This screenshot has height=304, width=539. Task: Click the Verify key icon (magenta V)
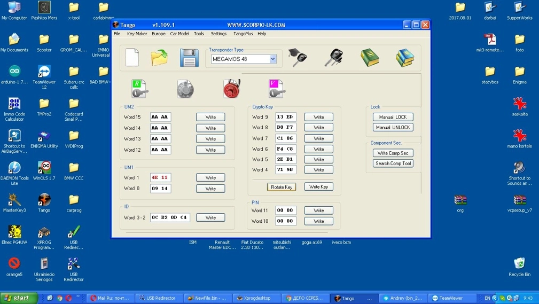(x=277, y=89)
